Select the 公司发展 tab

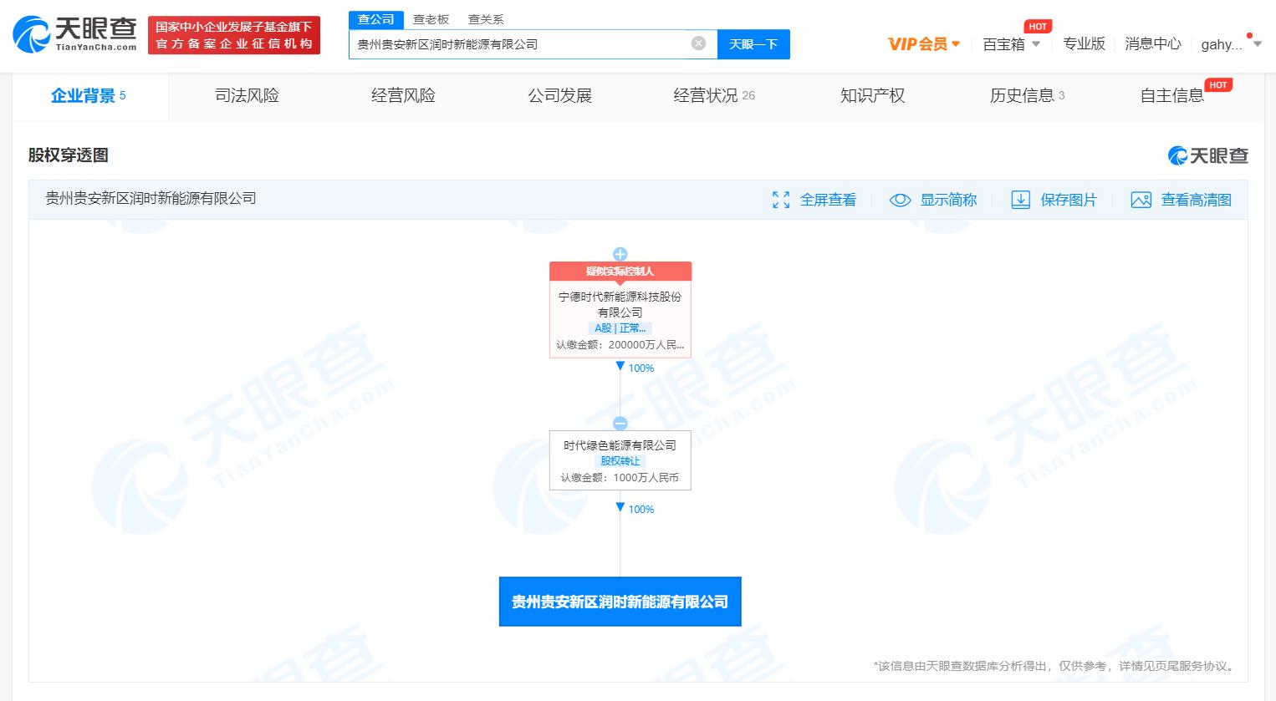coord(559,95)
